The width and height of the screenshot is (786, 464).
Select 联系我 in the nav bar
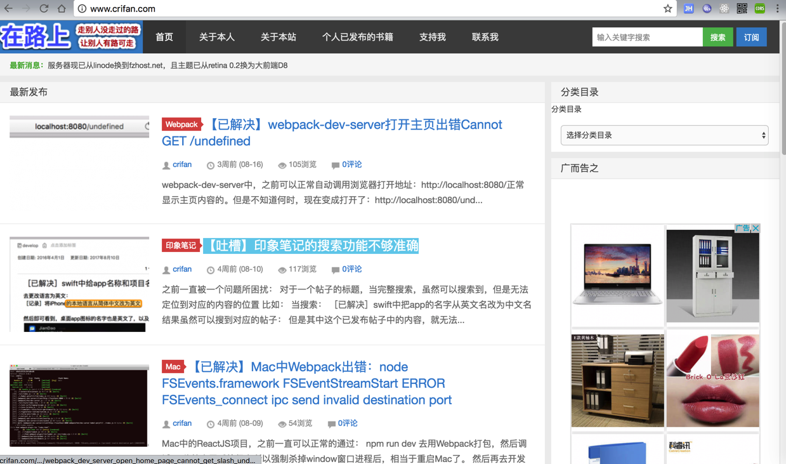[x=485, y=37]
